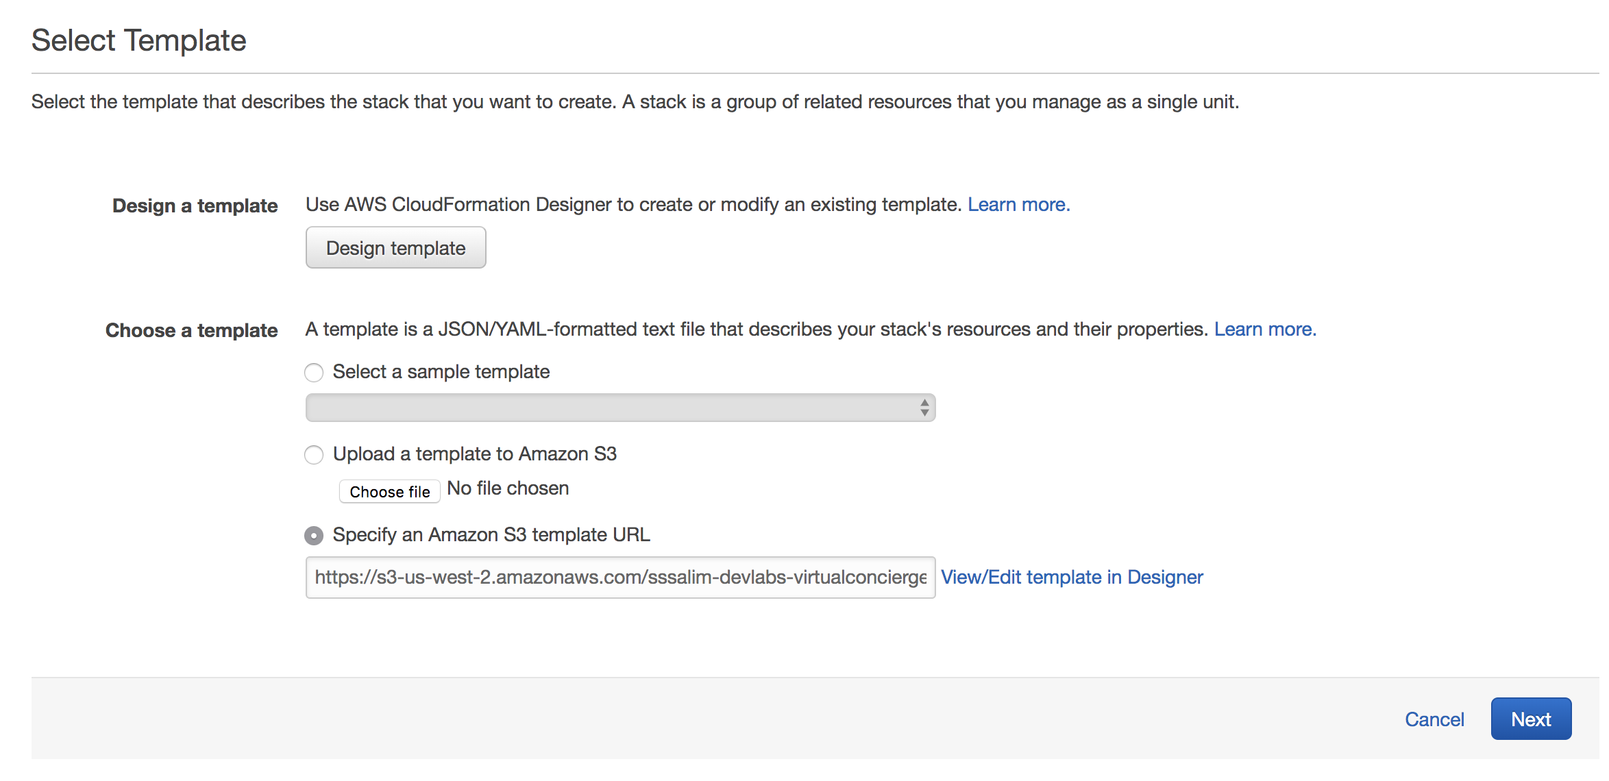Open Learn more link about JSON/YAML templates
The width and height of the screenshot is (1609, 781).
coord(1265,330)
